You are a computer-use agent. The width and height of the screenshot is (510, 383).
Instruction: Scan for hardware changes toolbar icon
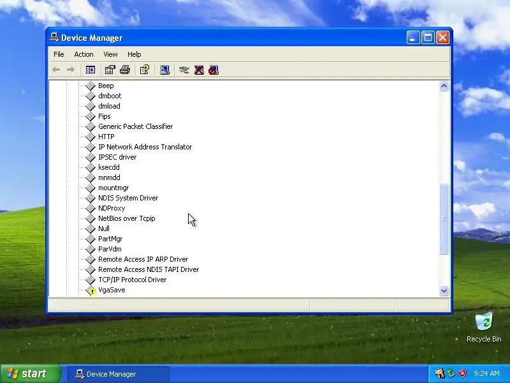(x=164, y=70)
